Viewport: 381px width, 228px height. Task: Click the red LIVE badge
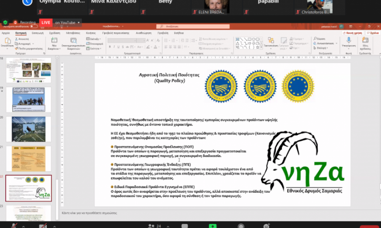click(x=46, y=23)
